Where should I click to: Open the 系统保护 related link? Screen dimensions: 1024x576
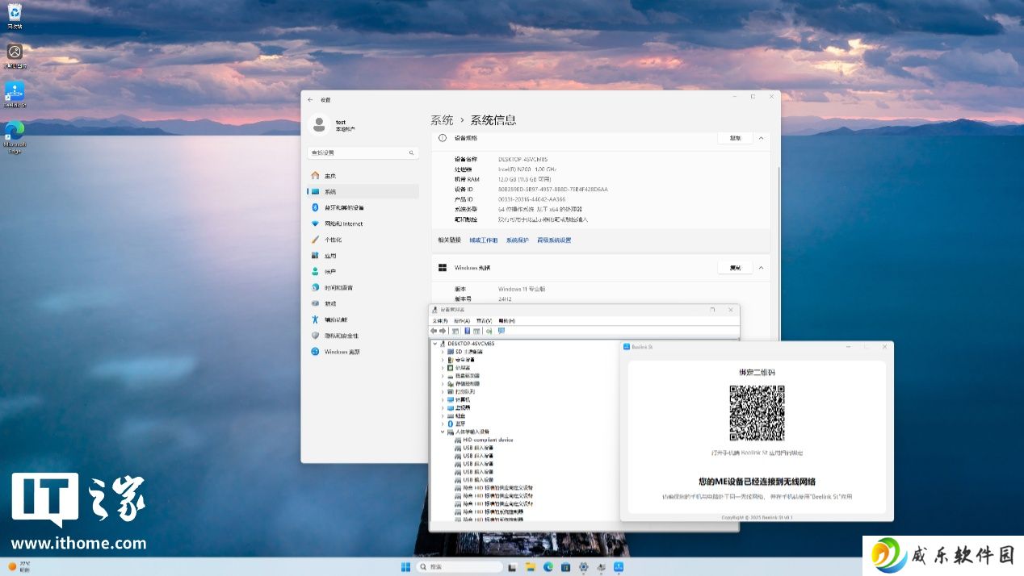(x=518, y=240)
